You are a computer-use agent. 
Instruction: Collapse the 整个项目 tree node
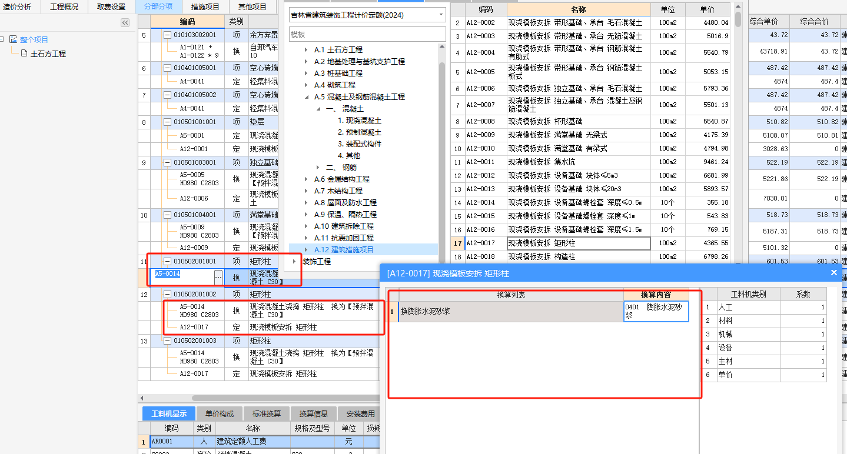[x=2, y=39]
